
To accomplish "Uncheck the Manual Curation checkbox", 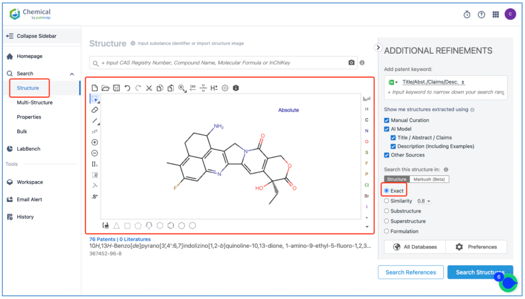I will click(x=387, y=120).
